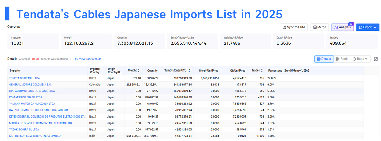Select the Weight overview card 122,100,267.2

(x=86, y=41)
